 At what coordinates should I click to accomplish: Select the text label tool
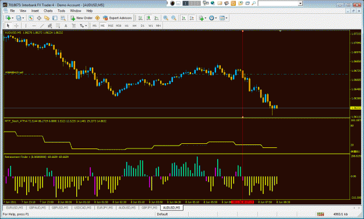[x=74, y=26]
